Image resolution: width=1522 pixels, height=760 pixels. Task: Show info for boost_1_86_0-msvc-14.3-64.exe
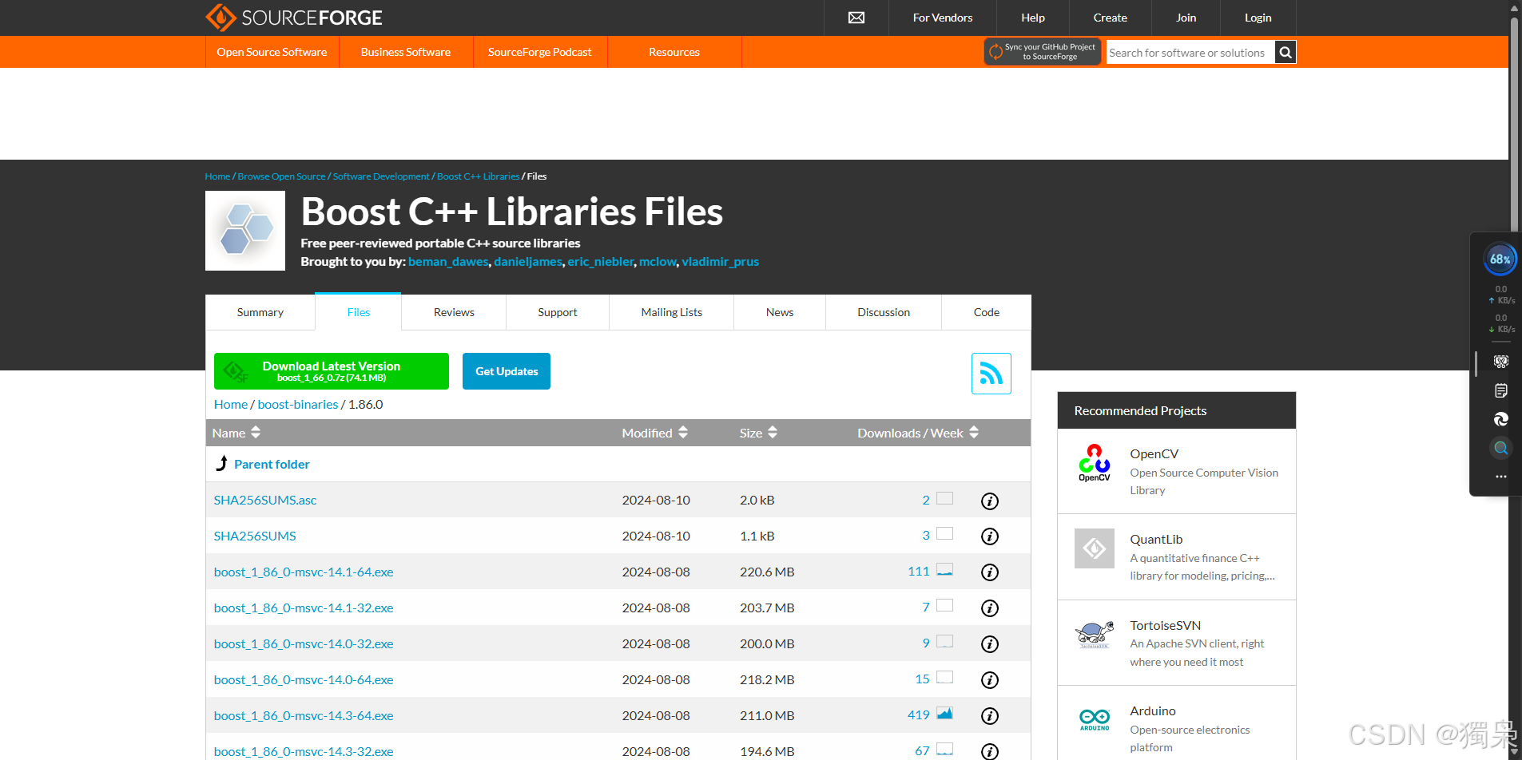point(989,716)
